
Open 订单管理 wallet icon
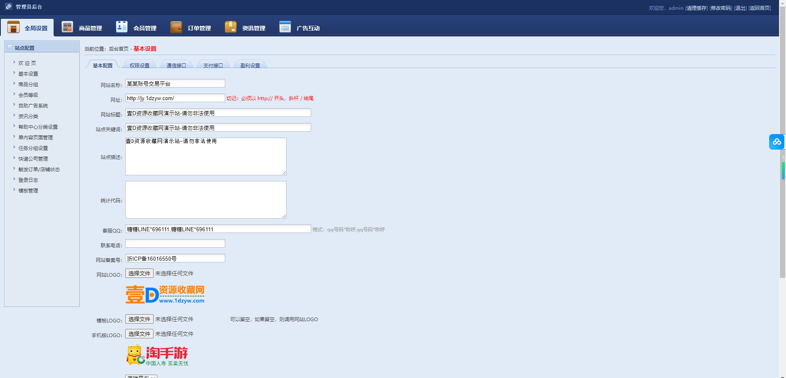(176, 27)
